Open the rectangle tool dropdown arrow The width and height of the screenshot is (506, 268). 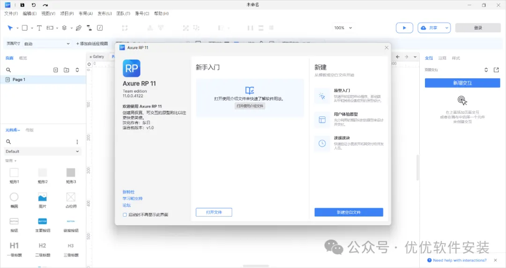coord(32,28)
